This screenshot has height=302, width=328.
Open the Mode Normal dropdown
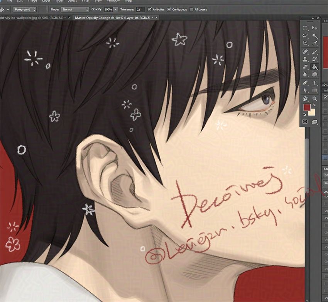pyautogui.click(x=75, y=9)
